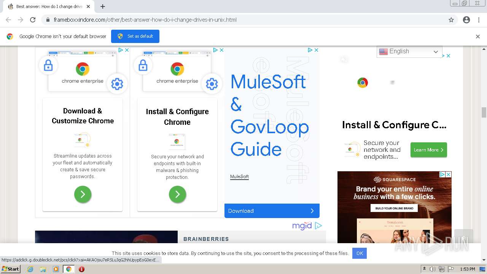
Task: Close the 'Best answer' tab
Action: coord(88,6)
